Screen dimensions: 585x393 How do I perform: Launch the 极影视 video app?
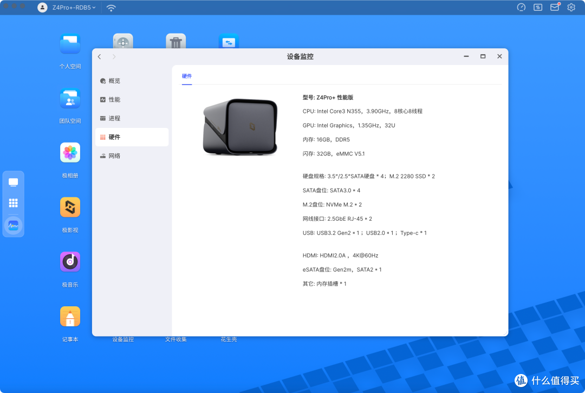coord(70,207)
